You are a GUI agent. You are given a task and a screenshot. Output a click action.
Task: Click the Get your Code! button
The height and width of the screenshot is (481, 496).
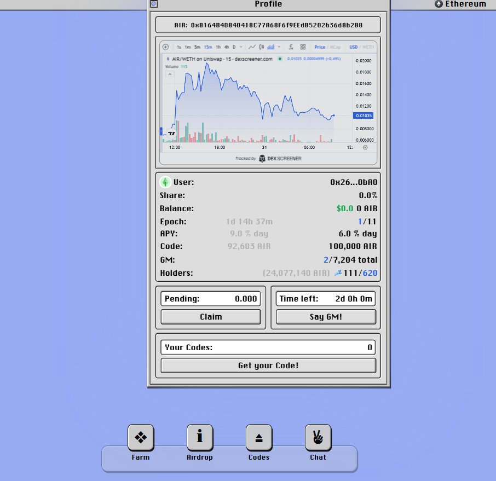point(268,366)
